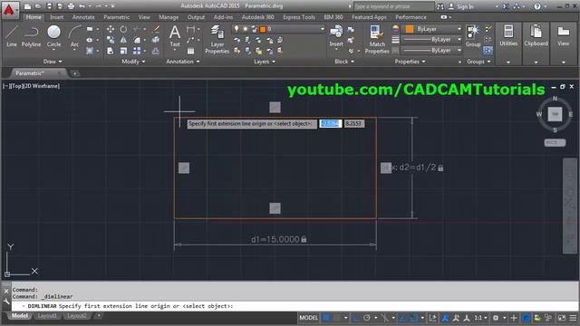Screen dimensions: 580x326
Task: Click the Help question mark icon
Action: (x=537, y=6)
